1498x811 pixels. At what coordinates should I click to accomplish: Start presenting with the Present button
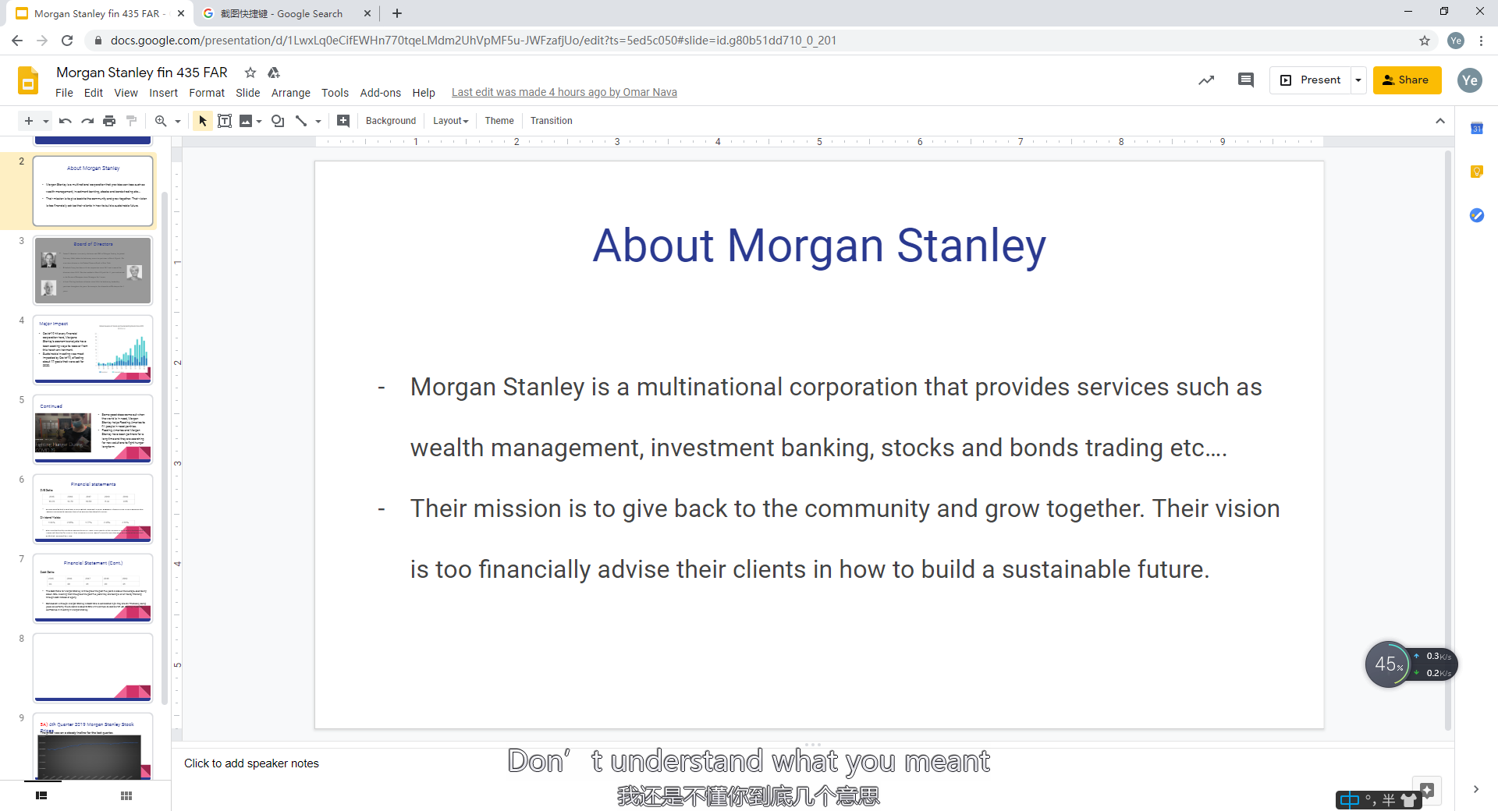1311,80
